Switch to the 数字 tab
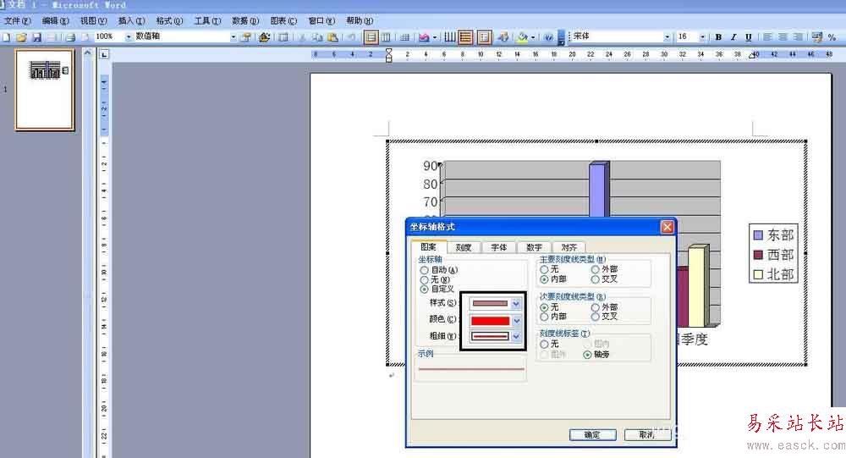 coord(534,247)
